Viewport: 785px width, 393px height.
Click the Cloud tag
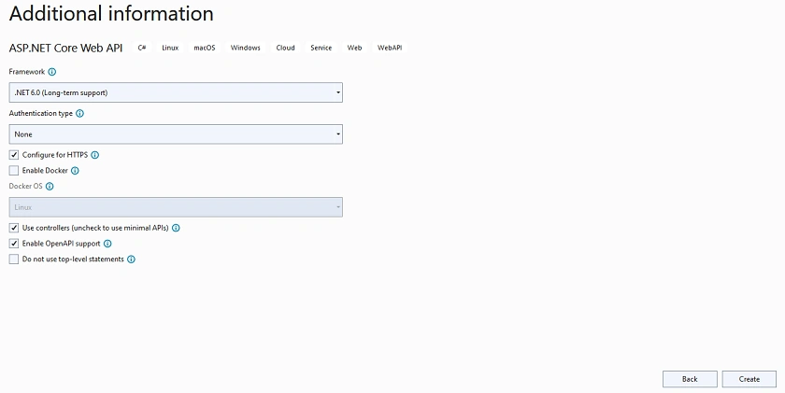[x=285, y=48]
